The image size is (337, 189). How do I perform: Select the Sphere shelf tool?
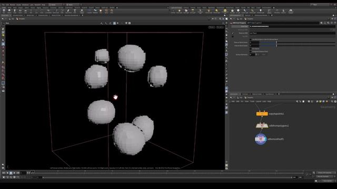[9, 11]
